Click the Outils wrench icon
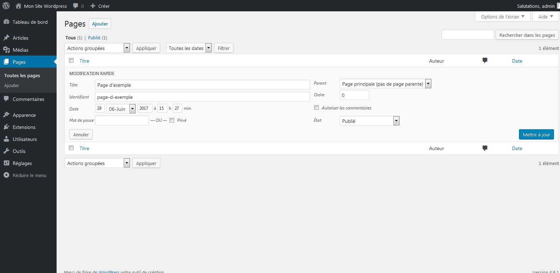Image resolution: width=560 pixels, height=273 pixels. [x=6, y=151]
